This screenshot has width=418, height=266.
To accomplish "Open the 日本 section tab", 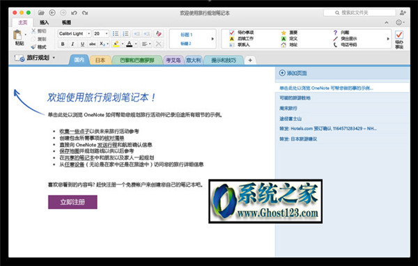I will coord(100,61).
